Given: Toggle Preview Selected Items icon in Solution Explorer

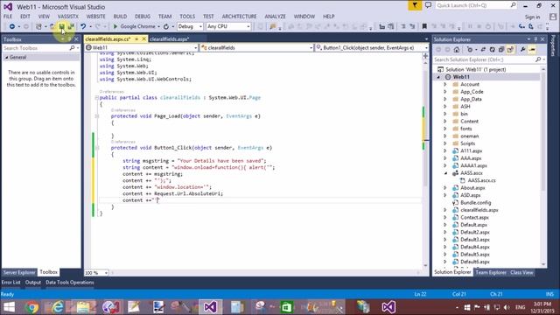Looking at the screenshot, I should coord(532,50).
